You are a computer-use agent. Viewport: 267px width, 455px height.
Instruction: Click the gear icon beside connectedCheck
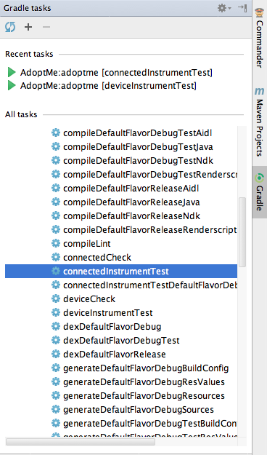(x=56, y=257)
